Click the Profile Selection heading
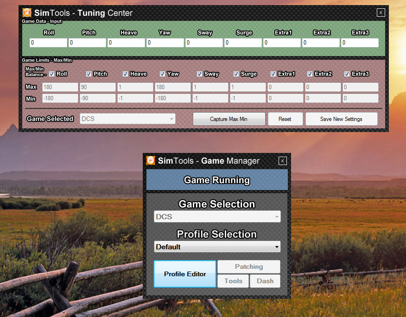Image resolution: width=406 pixels, height=317 pixels. tap(217, 234)
